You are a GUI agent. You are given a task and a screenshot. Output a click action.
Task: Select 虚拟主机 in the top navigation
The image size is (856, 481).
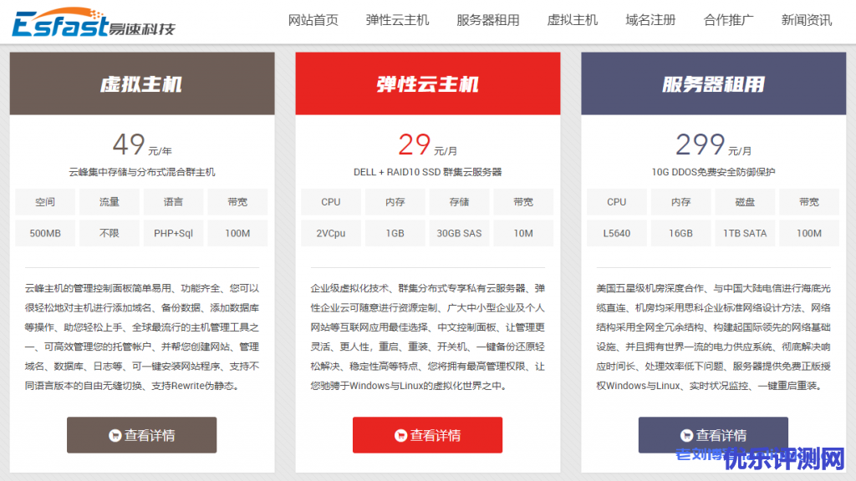(x=573, y=20)
